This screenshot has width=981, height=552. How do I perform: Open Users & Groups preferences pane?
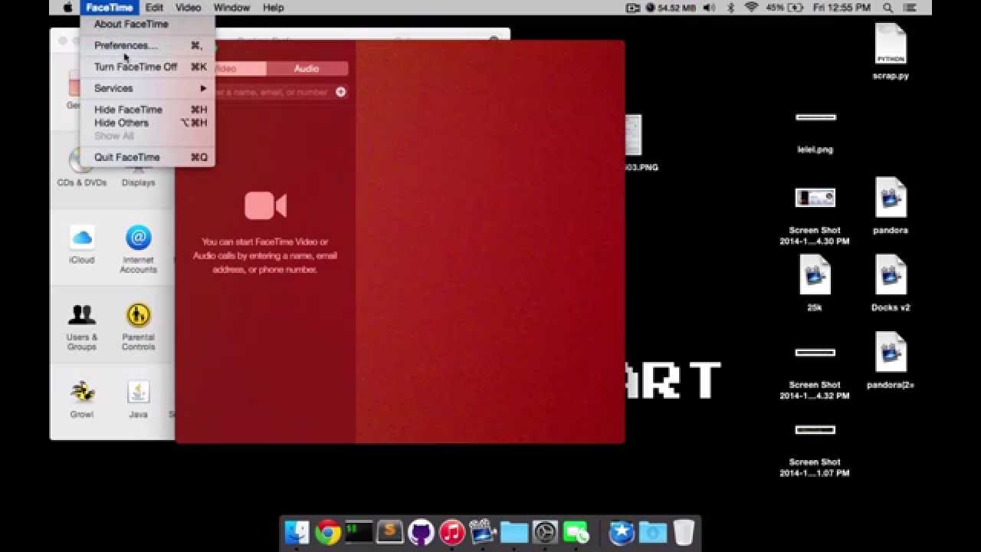tap(82, 327)
